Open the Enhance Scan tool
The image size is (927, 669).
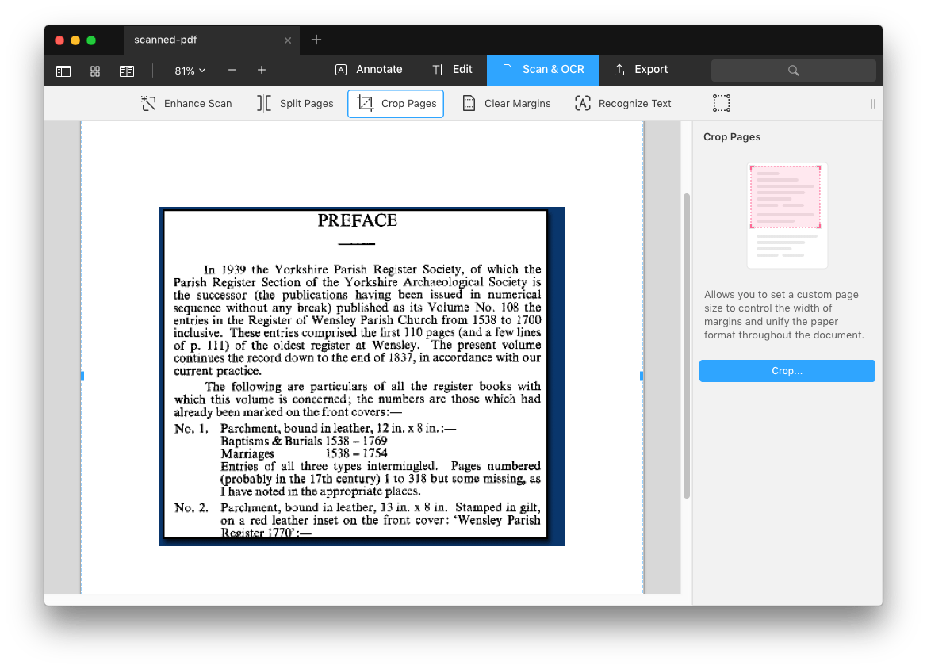[186, 103]
